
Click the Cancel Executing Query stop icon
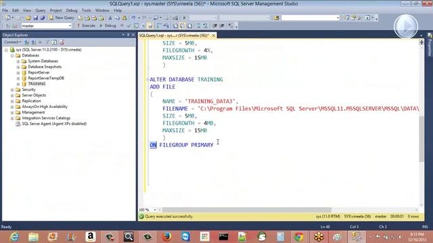click(122, 26)
